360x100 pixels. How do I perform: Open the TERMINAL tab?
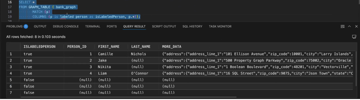[93, 26]
